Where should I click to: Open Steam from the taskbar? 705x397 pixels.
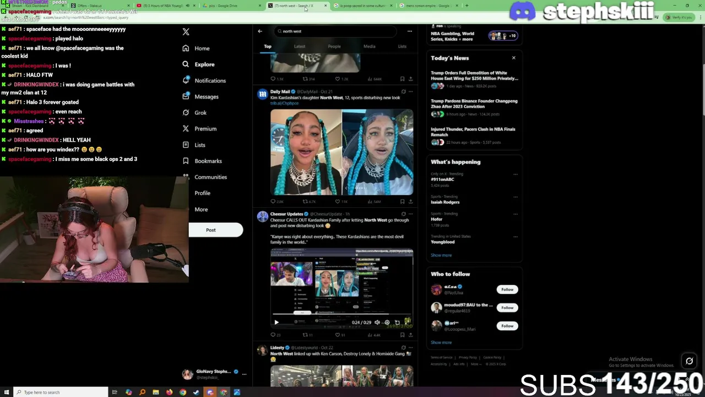[196, 392]
